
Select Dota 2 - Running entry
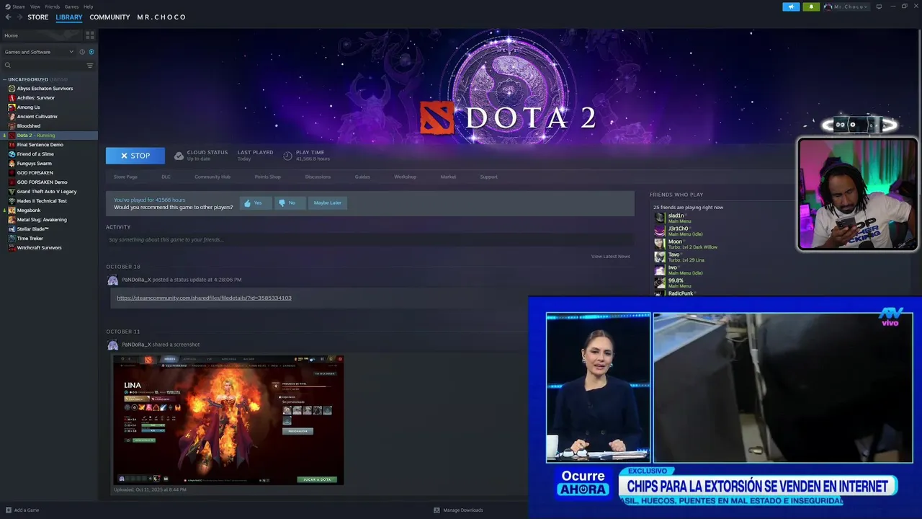point(49,136)
